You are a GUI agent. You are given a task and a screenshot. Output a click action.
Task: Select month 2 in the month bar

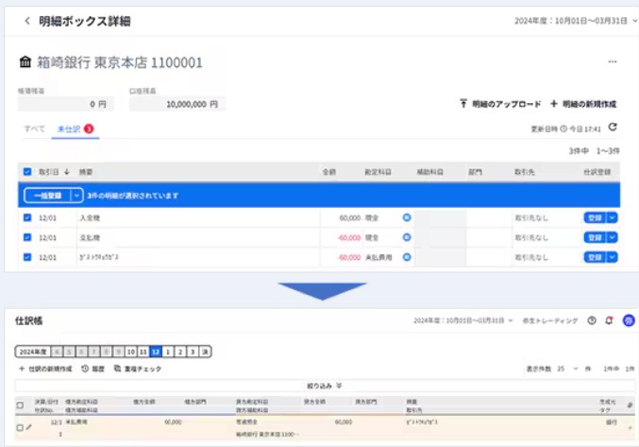tap(180, 352)
